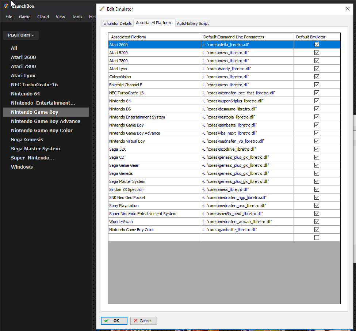Edit the handy_libretro.dll parameters cell
This screenshot has width=356, height=331.
tap(247, 69)
